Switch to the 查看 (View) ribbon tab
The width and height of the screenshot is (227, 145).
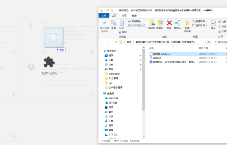point(134,16)
